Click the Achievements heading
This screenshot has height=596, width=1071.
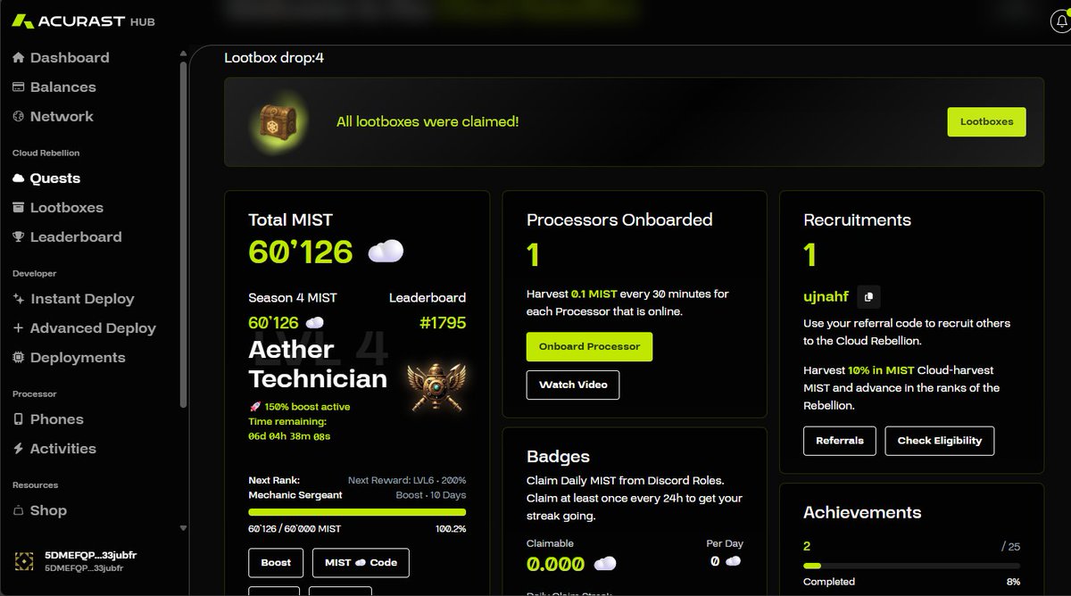(x=862, y=513)
